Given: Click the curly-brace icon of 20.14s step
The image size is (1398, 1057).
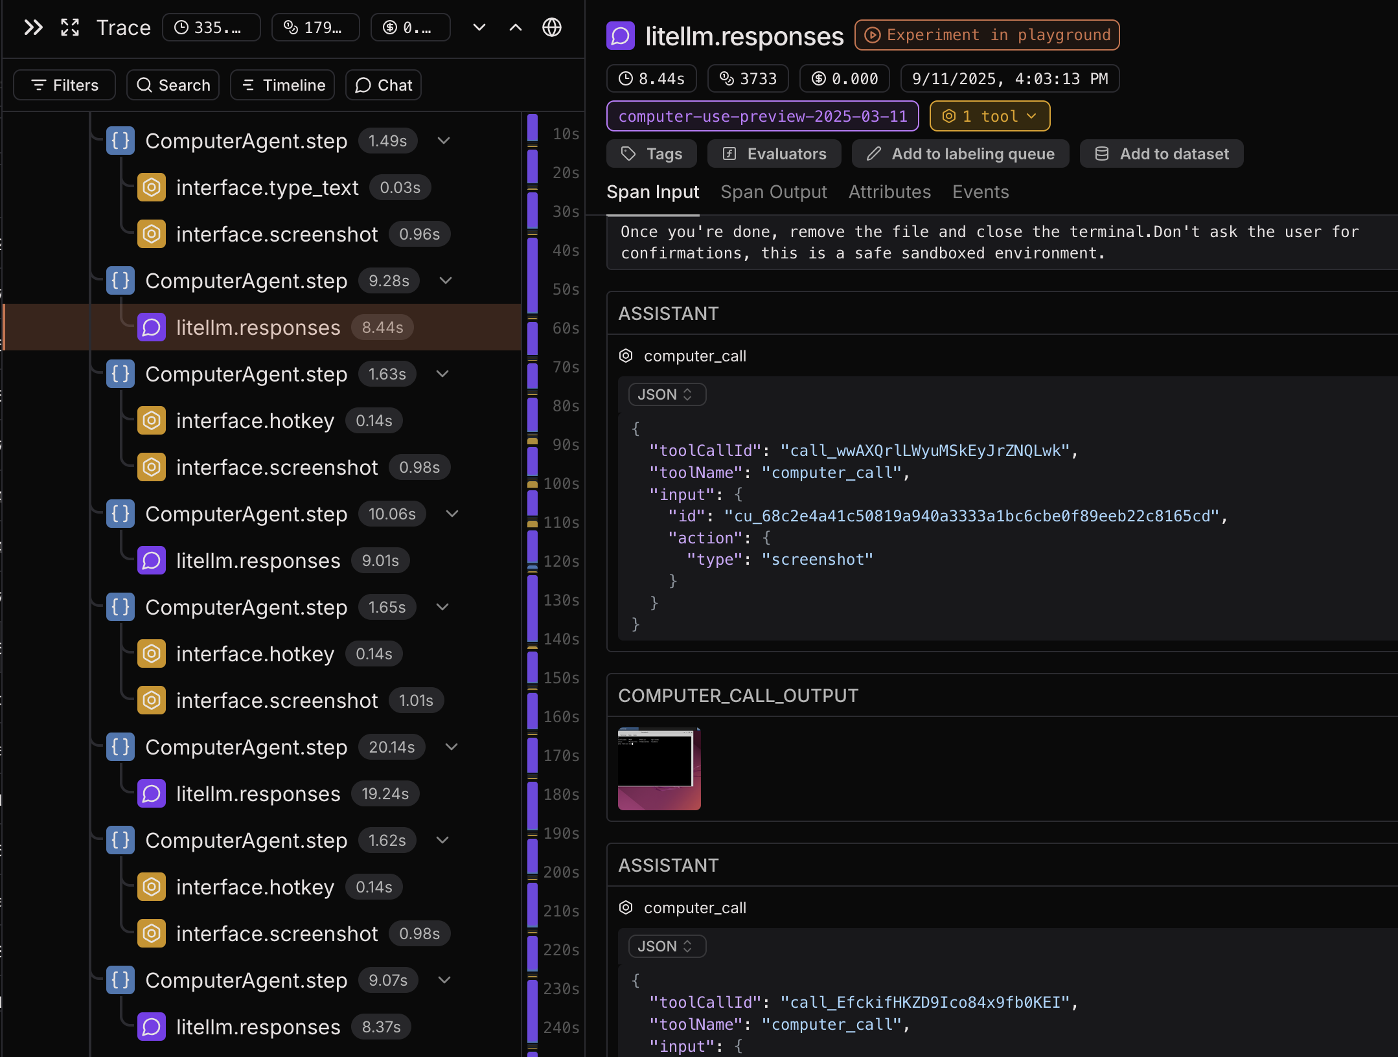Looking at the screenshot, I should 120,747.
